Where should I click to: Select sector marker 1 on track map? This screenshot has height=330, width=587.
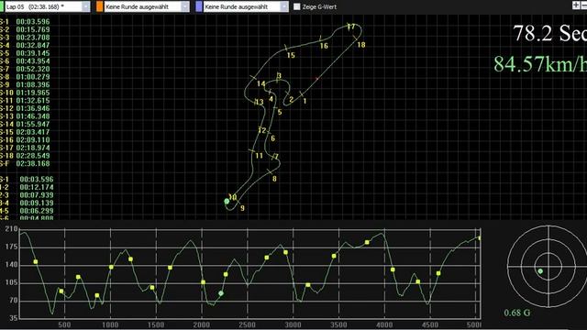(305, 101)
